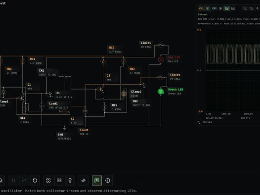This screenshot has width=260, height=195.
Task: Click the Clamp2 diode label
Action: pyautogui.click(x=136, y=94)
